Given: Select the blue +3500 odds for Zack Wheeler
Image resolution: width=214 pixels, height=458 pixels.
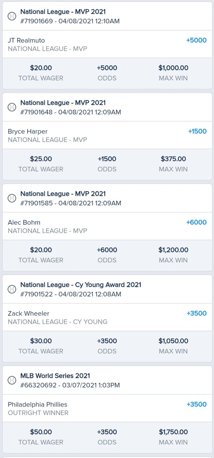Looking at the screenshot, I should click(x=196, y=313).
